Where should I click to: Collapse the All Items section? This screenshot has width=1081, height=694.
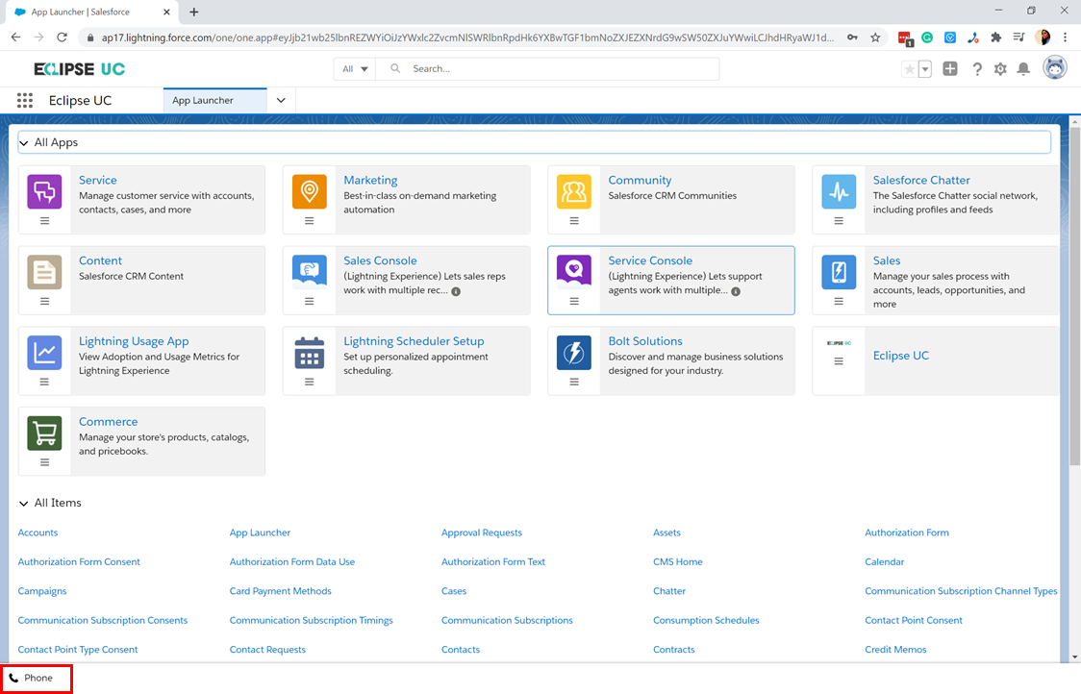pyautogui.click(x=24, y=503)
